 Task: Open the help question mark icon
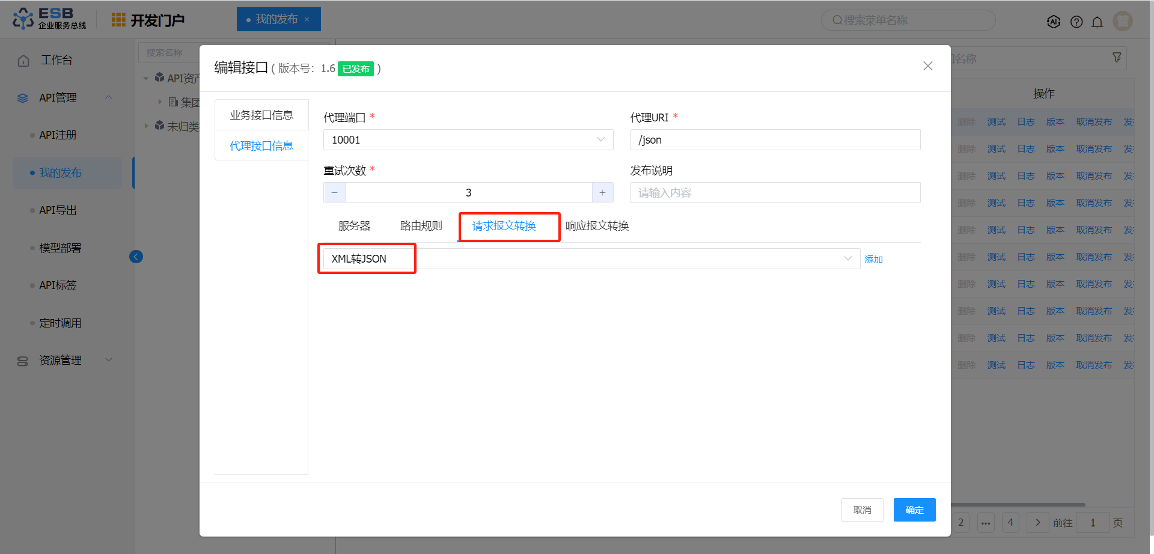pyautogui.click(x=1076, y=22)
